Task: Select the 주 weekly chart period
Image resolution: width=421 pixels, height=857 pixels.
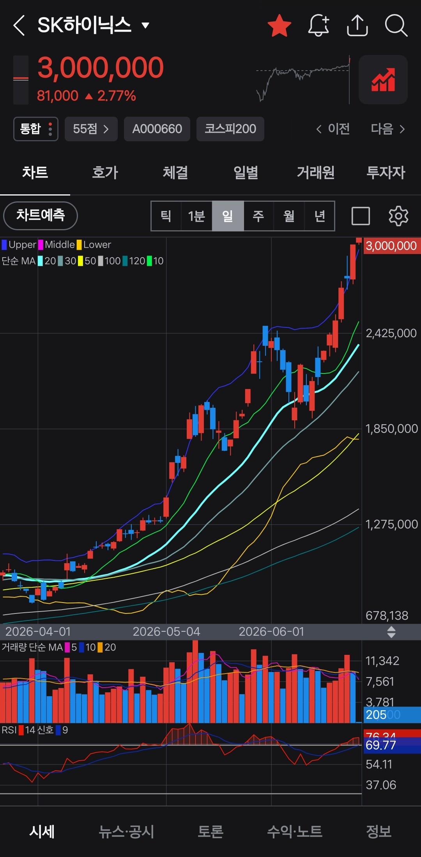Action: pos(258,216)
